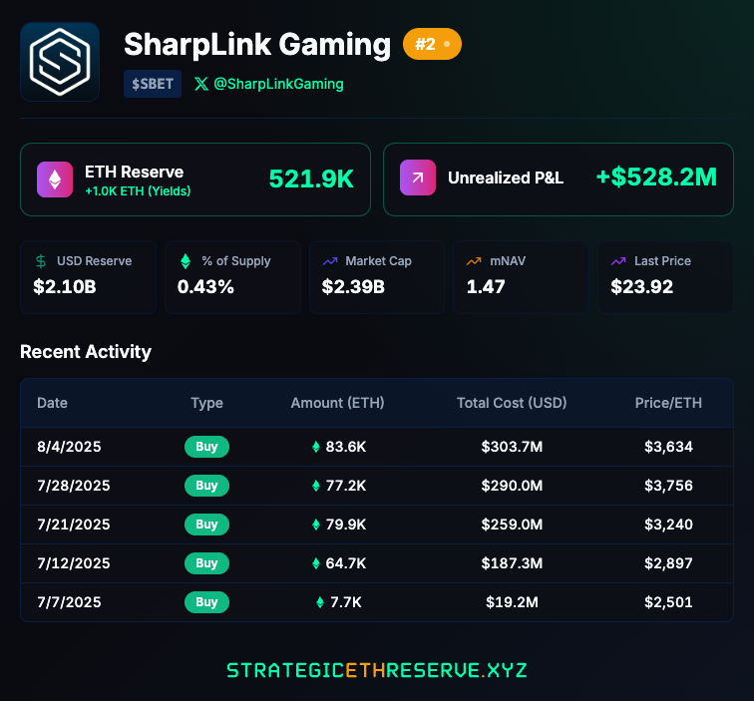Click the $2,501 price cell
Viewport: 754px width, 701px height.
click(x=668, y=602)
